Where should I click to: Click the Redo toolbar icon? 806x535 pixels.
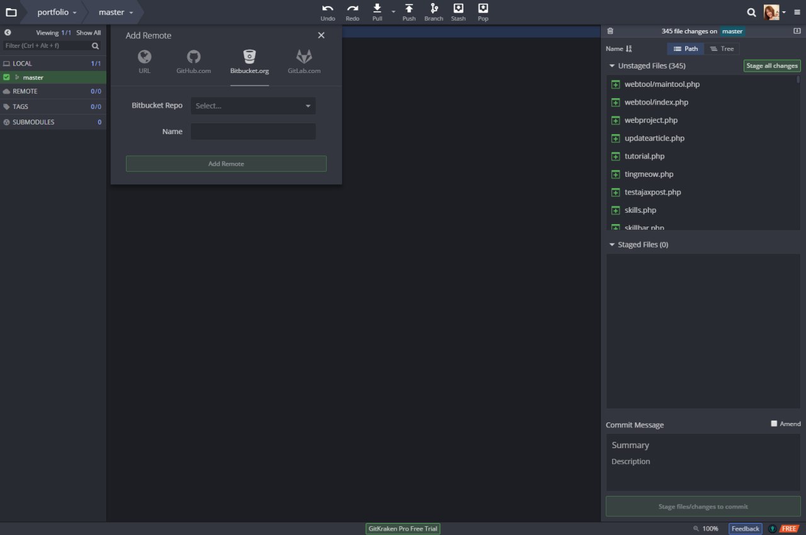353,9
